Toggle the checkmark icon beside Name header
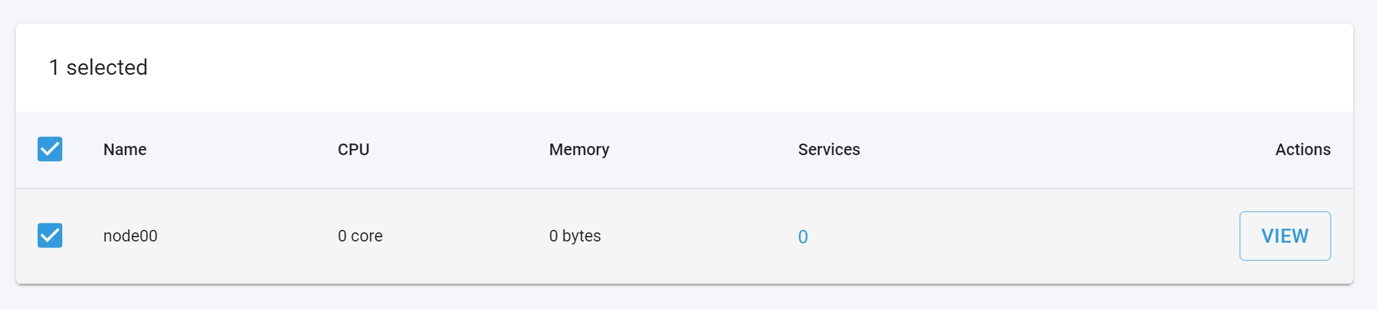 click(x=50, y=149)
